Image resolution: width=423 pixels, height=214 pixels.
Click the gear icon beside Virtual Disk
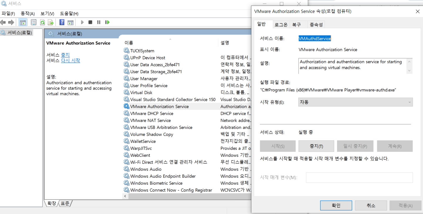tap(126, 92)
